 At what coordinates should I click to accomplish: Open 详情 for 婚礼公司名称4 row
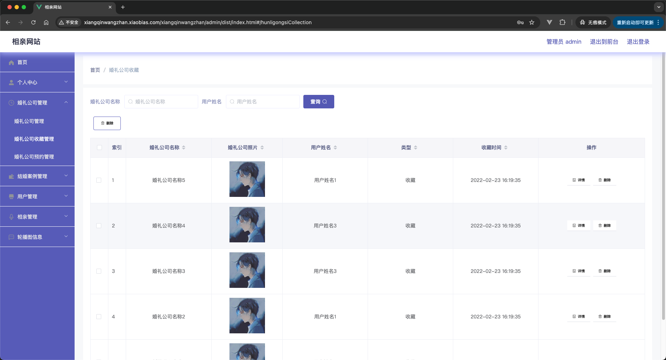click(579, 226)
